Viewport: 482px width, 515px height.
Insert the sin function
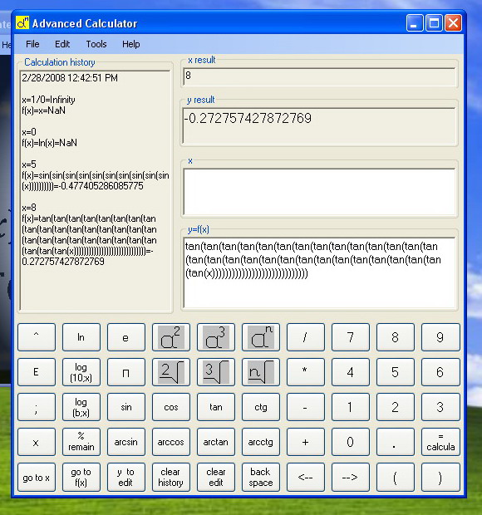126,407
